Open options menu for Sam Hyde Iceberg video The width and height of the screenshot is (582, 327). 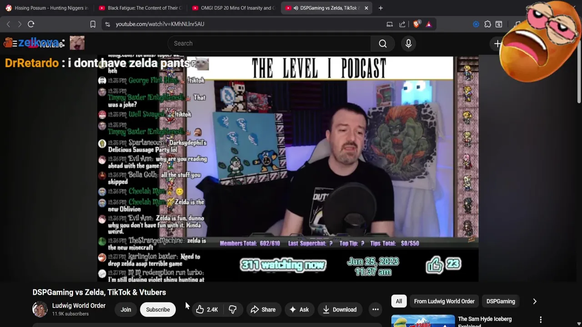point(541,320)
